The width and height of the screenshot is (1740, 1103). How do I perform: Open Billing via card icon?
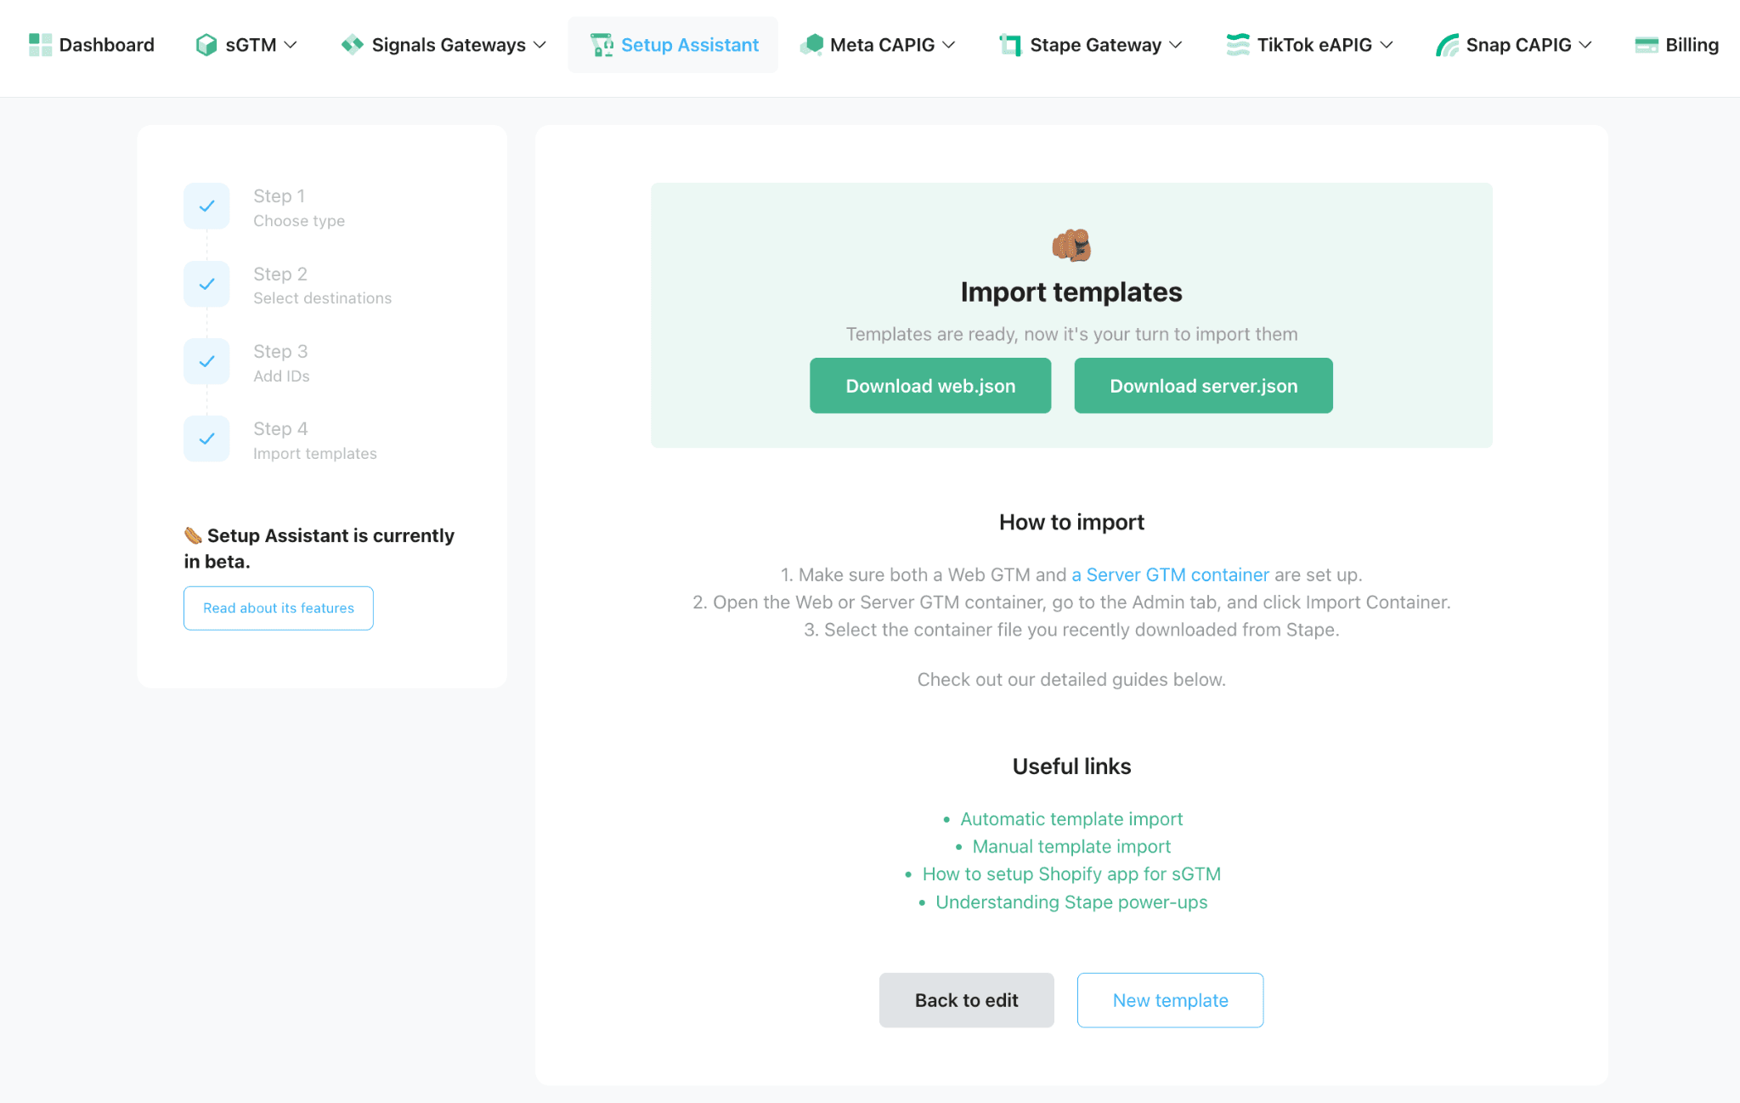click(1647, 45)
